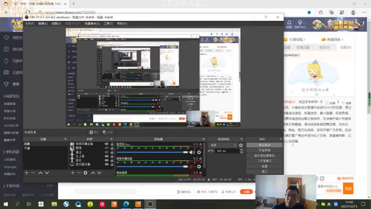
Task: Open 工具(T) menu in OBS
Action: coord(108,24)
